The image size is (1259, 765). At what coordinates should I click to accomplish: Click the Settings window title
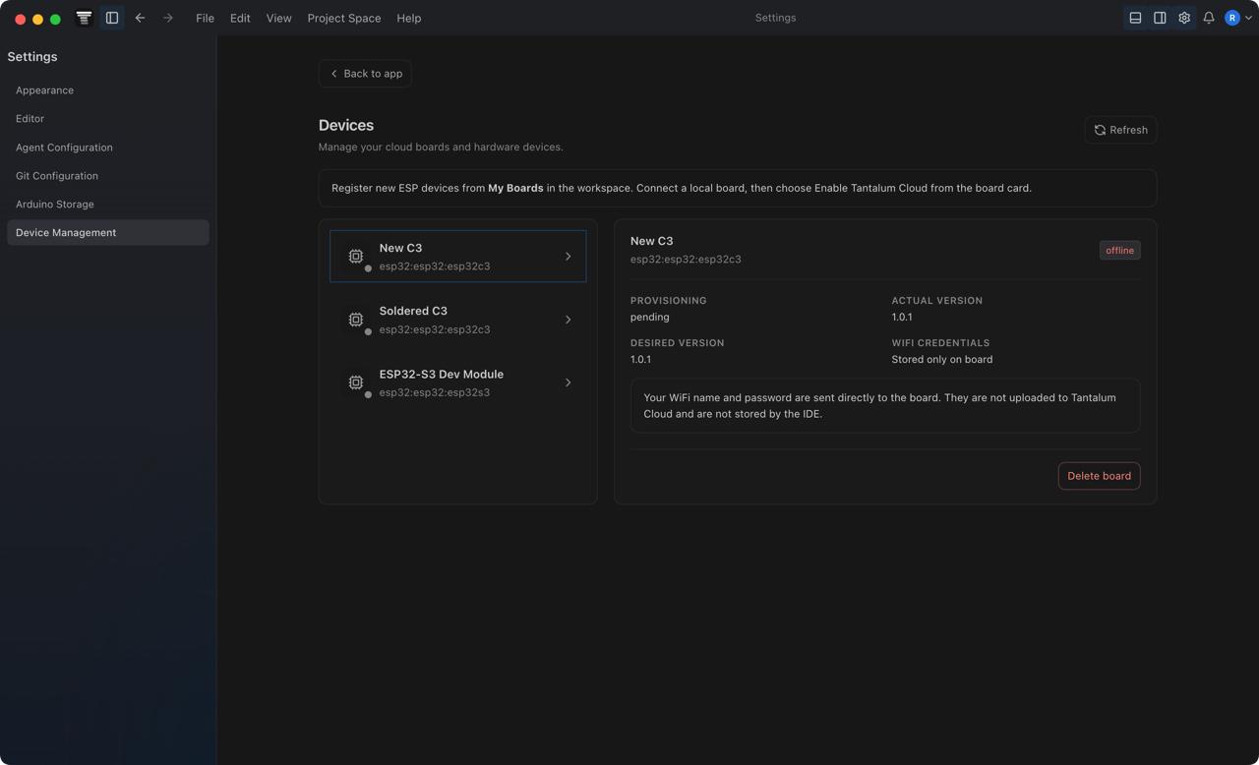pos(775,18)
